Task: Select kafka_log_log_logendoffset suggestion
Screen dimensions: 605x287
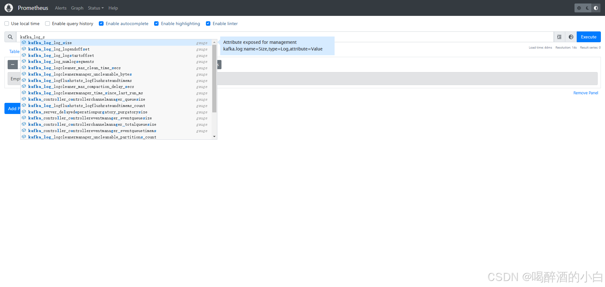Action: click(116, 49)
